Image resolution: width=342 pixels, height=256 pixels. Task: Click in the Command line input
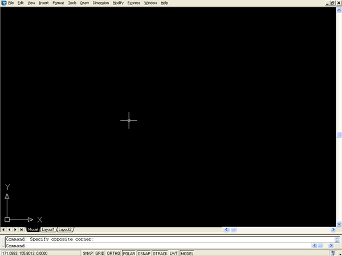coord(160,246)
